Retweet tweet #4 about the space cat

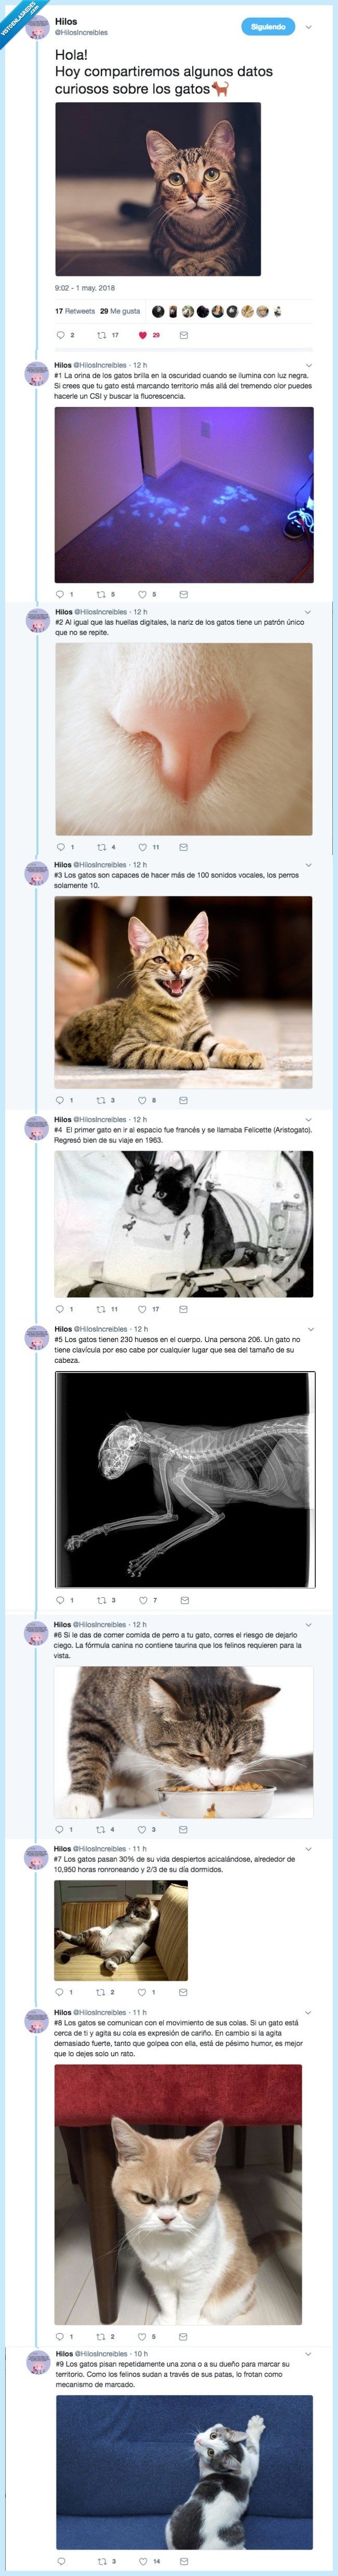pyautogui.click(x=101, y=1309)
